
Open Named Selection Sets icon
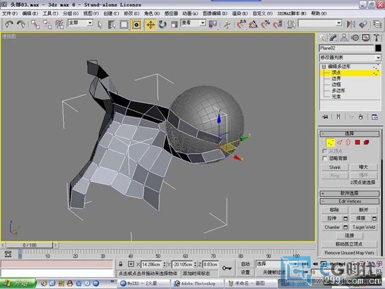click(291, 24)
